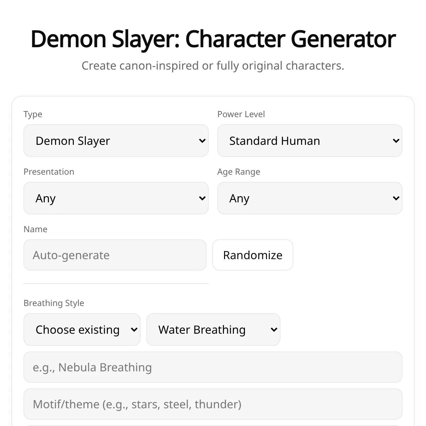Select the Motif/theme input field
426x426 pixels.
213,404
